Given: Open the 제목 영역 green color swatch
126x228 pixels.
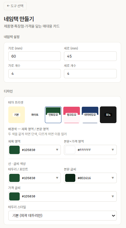Looking at the screenshot, I should [x=14, y=150].
